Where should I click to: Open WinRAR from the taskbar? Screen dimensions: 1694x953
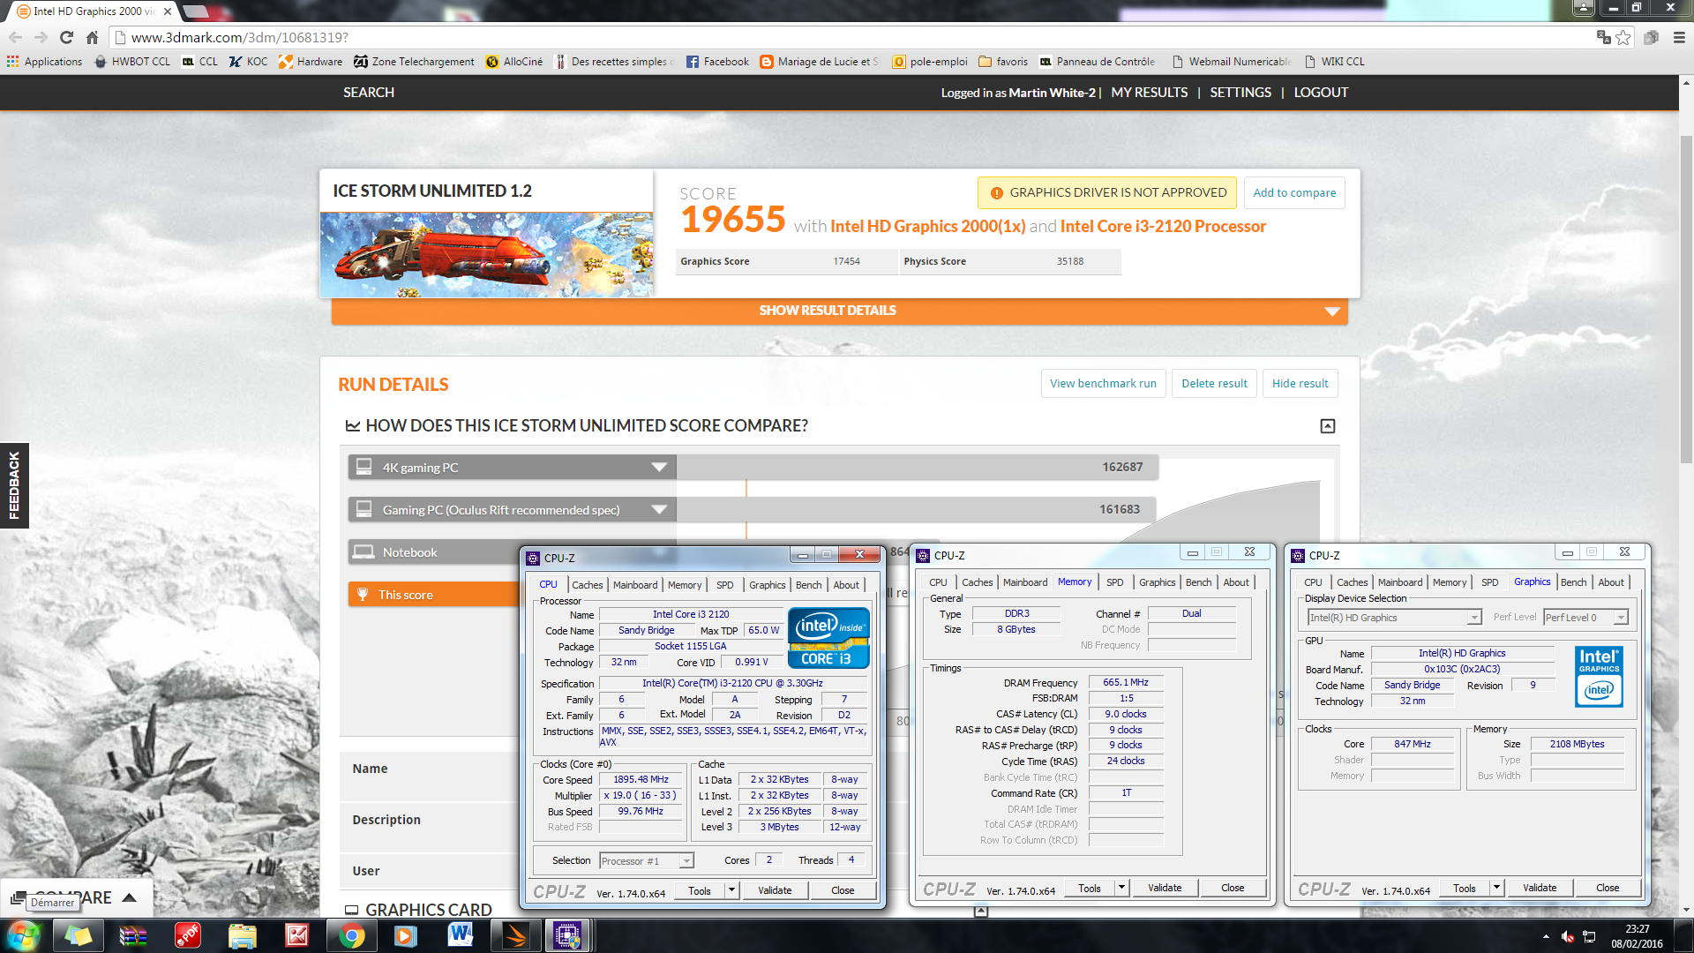(133, 936)
